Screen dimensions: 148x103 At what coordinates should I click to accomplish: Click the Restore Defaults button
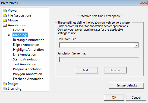click(126, 85)
